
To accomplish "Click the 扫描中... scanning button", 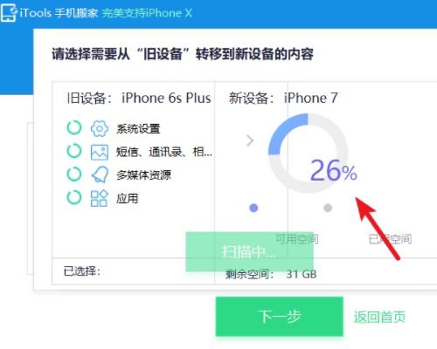I will (249, 251).
